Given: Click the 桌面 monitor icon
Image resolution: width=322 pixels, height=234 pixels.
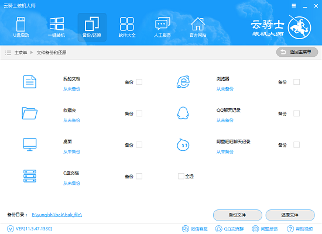Looking at the screenshot, I should pyautogui.click(x=30, y=144).
